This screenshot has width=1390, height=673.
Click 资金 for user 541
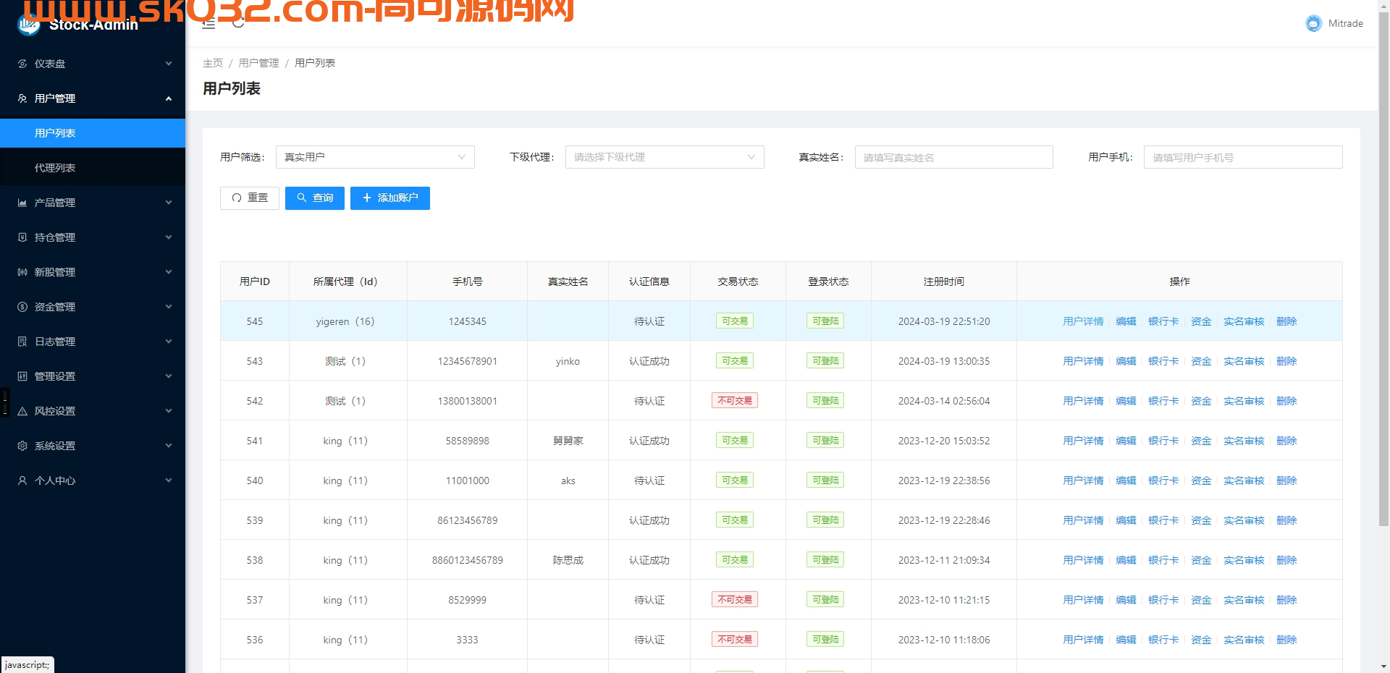pyautogui.click(x=1201, y=441)
